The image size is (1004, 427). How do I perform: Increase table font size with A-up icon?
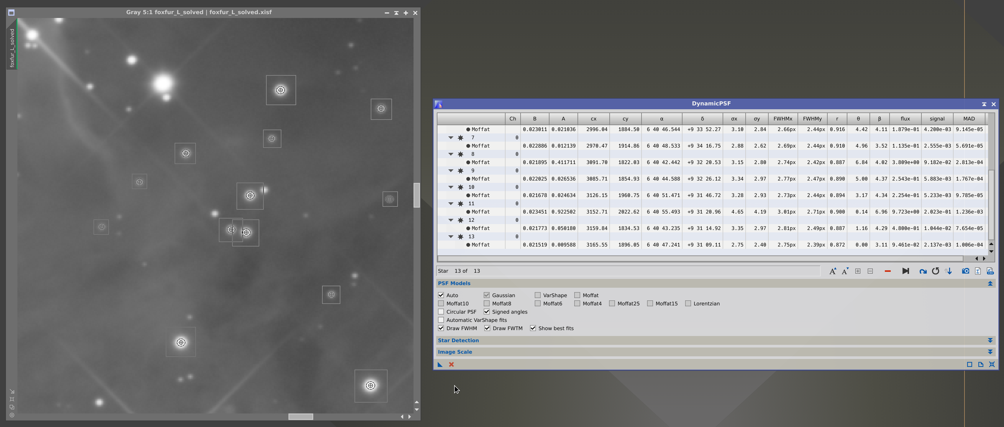[833, 271]
